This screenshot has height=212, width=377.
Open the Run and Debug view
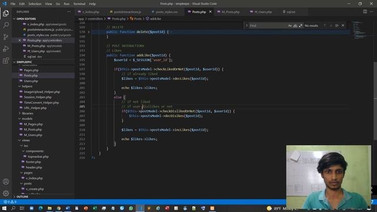tap(6, 48)
